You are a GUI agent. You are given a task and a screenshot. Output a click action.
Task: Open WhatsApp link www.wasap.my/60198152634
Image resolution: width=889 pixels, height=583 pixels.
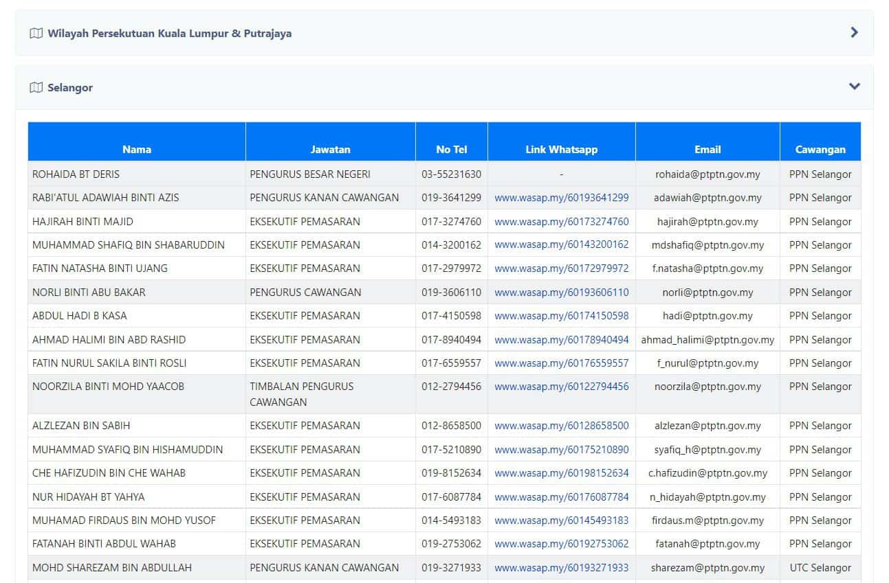point(561,473)
